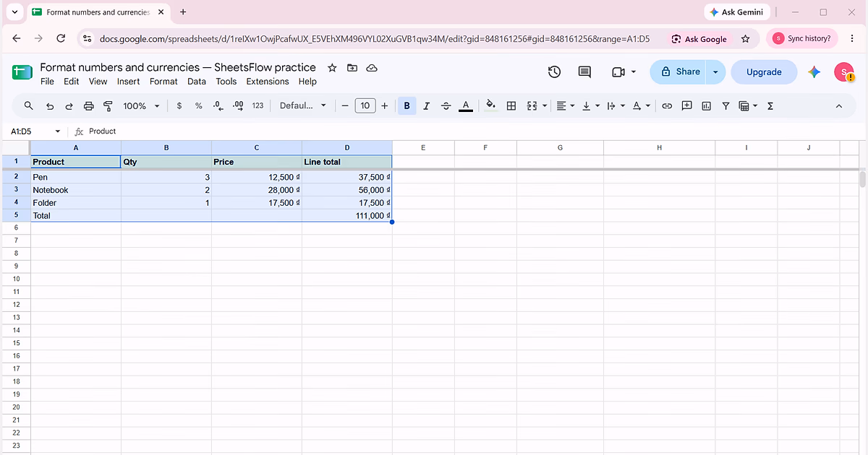
Task: Insert a link
Action: (667, 105)
